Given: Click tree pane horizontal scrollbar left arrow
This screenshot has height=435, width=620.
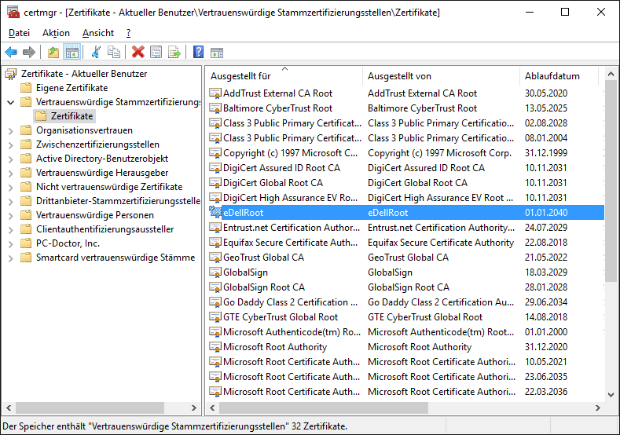Looking at the screenshot, I should pos(9,408).
